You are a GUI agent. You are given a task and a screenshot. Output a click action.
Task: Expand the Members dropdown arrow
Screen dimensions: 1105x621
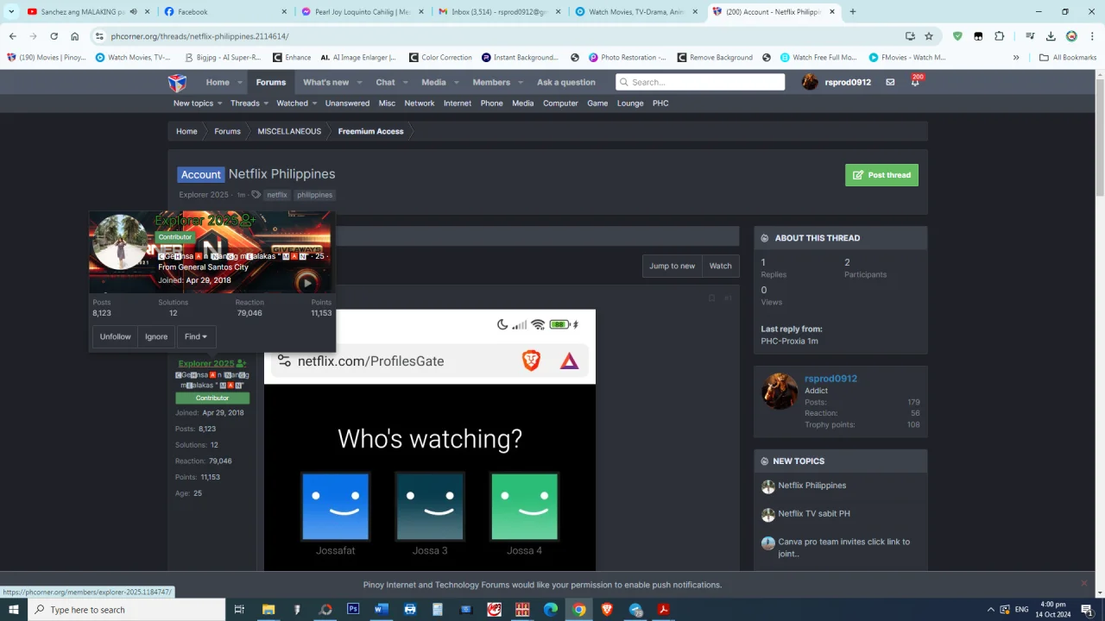coord(520,83)
